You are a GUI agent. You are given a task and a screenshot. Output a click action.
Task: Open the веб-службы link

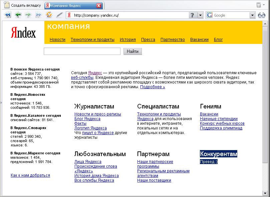[x=82, y=78]
